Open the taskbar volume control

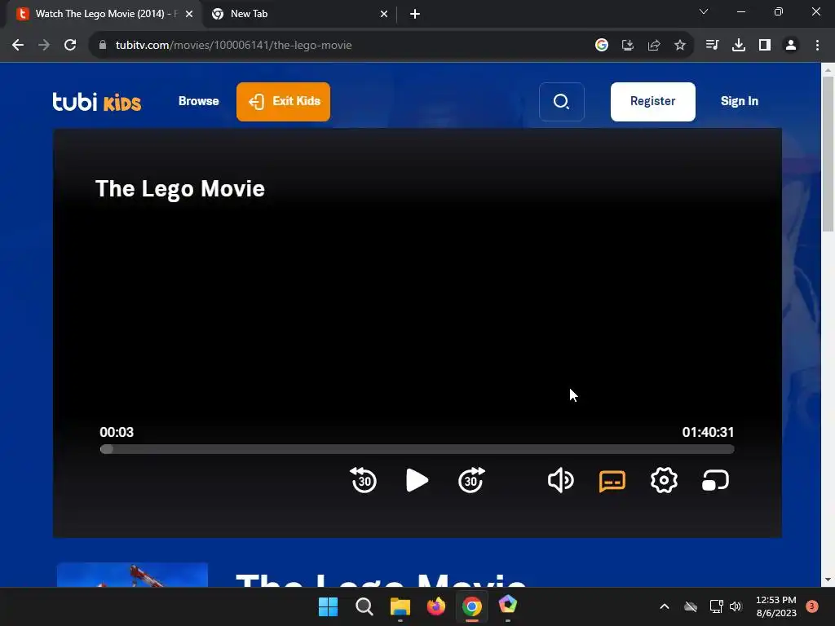[736, 606]
